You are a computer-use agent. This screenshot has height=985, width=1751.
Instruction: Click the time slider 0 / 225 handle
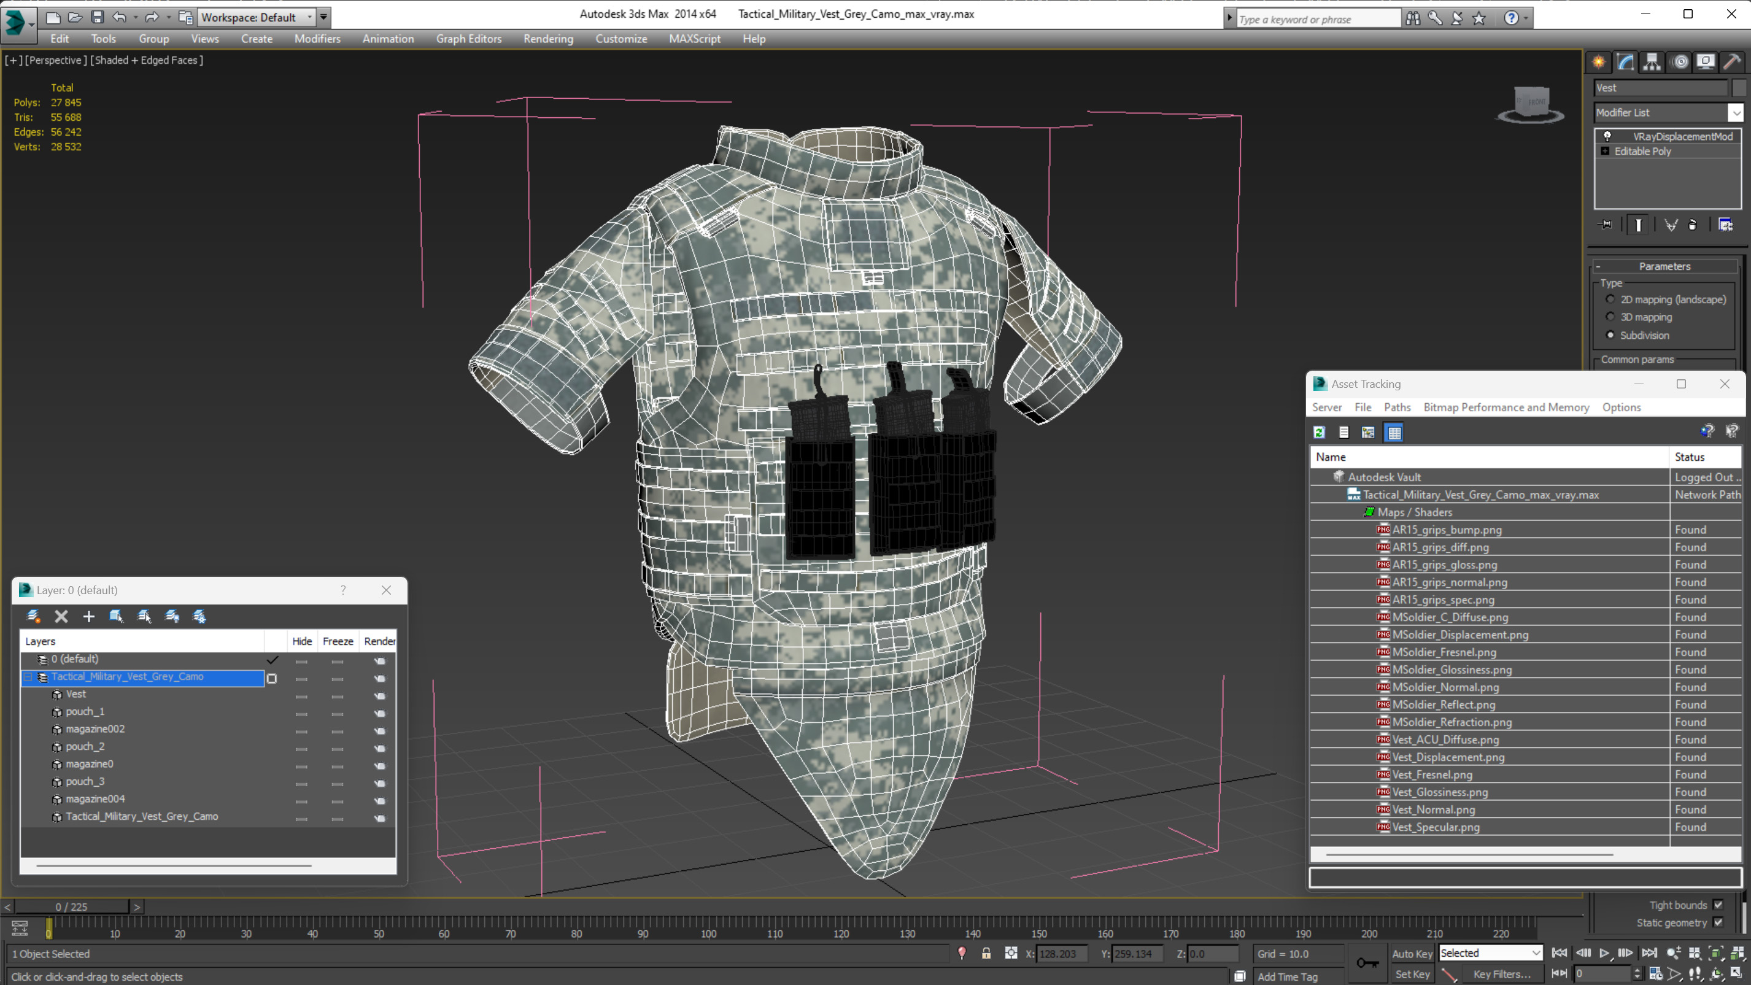71,907
